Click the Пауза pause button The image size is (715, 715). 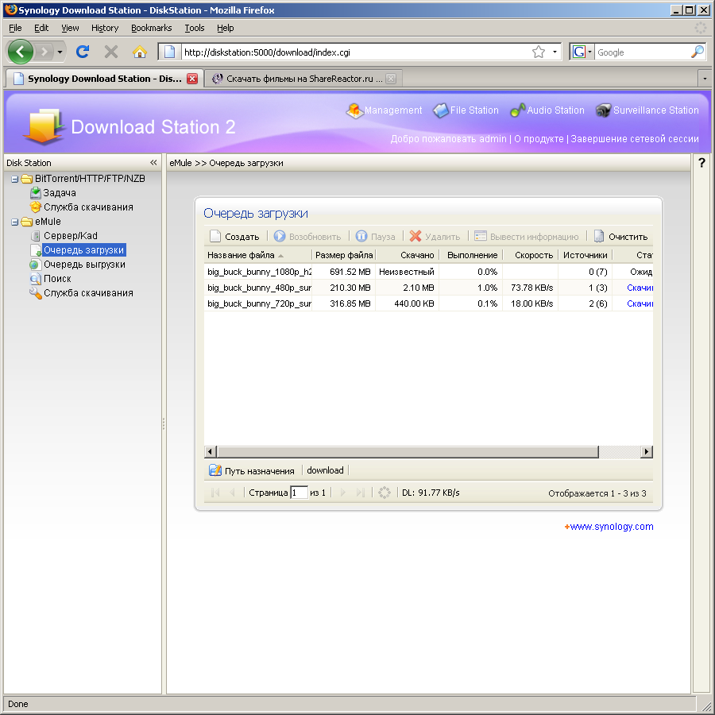click(x=375, y=237)
